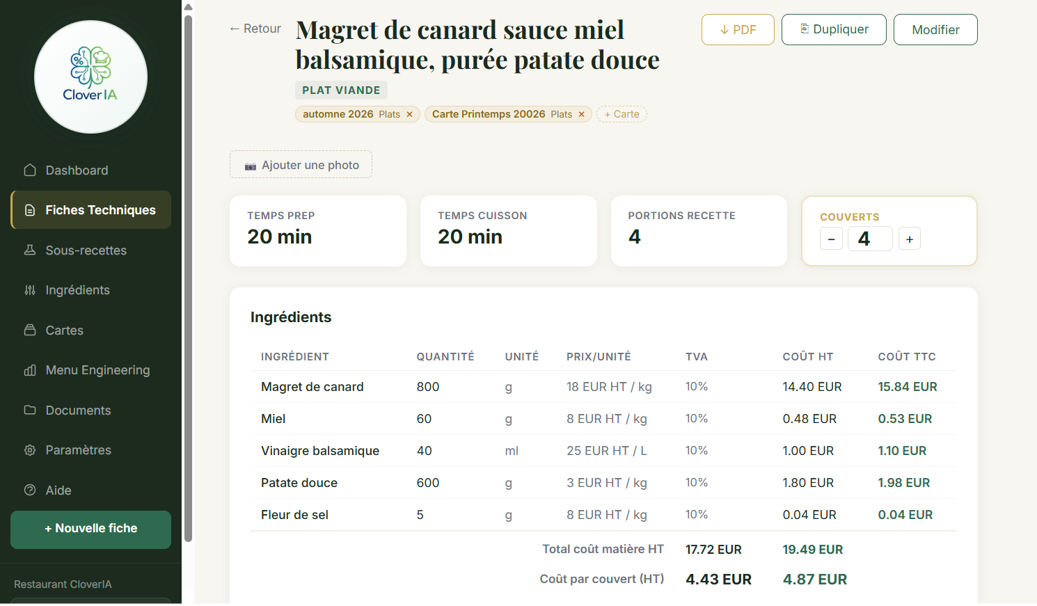Click the 14.40 EUR HT cost

(812, 387)
